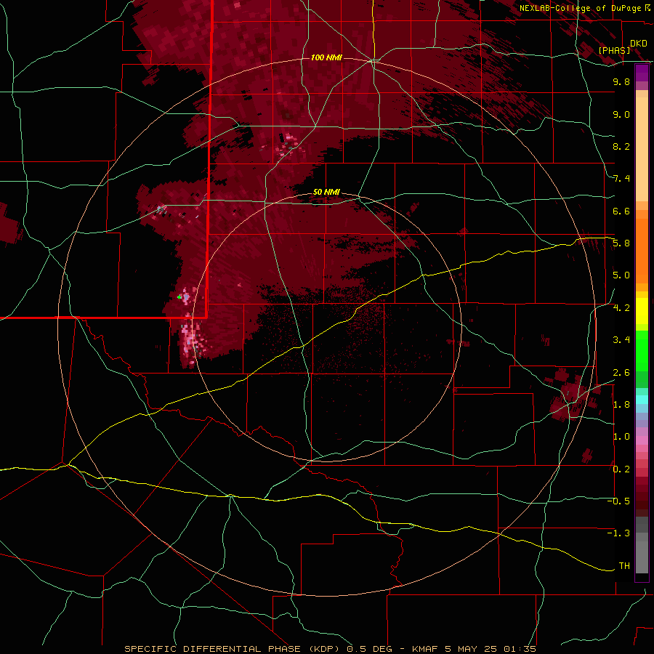Click the -1.3 scale value
Viewport: 654px width, 654px height.
tap(618, 533)
